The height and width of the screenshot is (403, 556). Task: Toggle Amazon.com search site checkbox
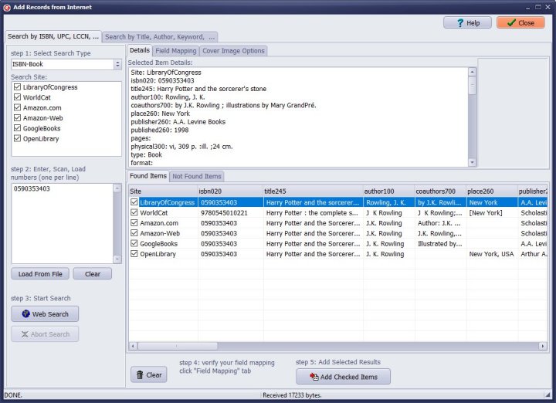(17, 107)
